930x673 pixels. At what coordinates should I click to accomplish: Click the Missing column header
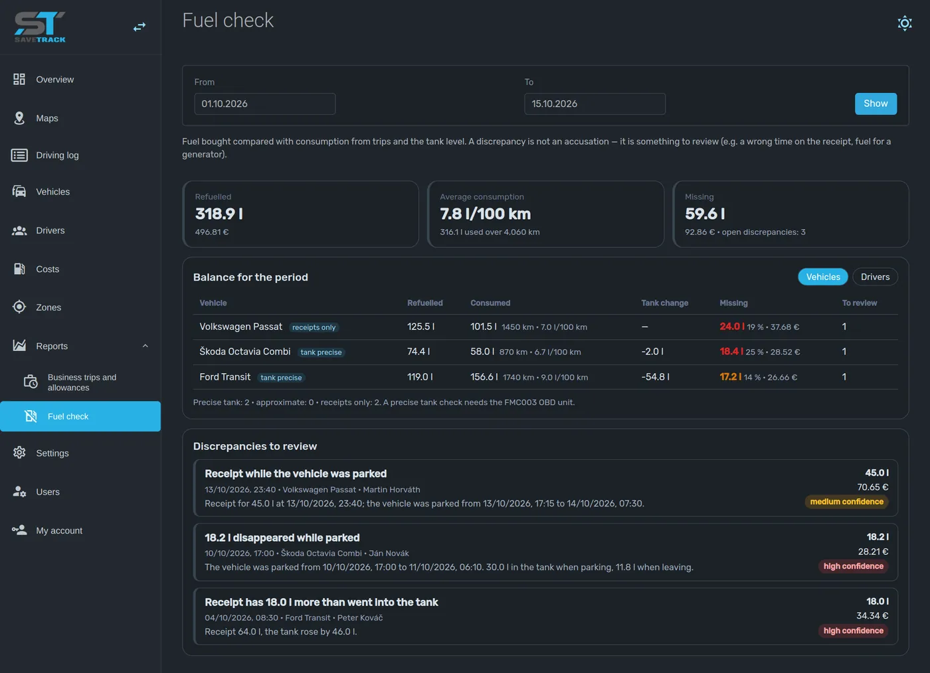point(733,303)
